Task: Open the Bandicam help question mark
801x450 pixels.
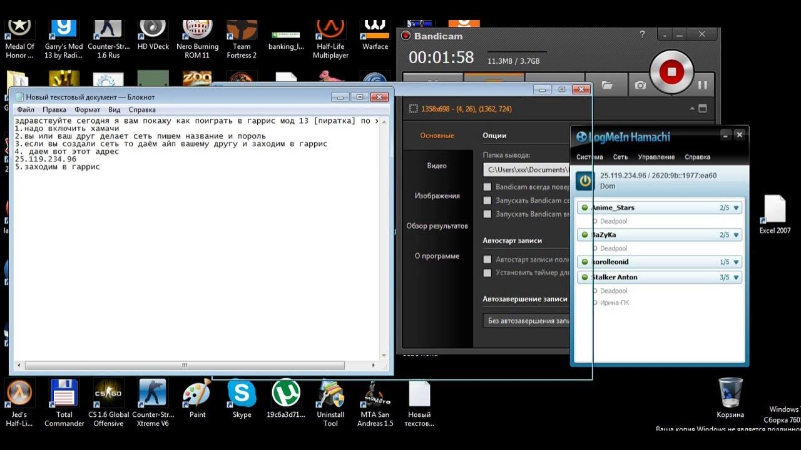Action: pyautogui.click(x=643, y=34)
